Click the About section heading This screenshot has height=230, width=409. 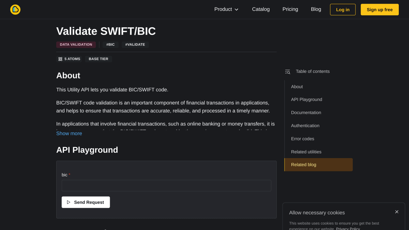coord(68,76)
